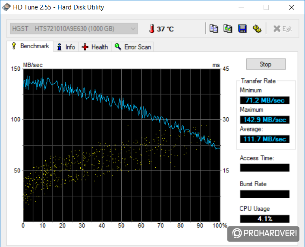
Task: Click the copy text to clipboard icon
Action: coord(214,29)
